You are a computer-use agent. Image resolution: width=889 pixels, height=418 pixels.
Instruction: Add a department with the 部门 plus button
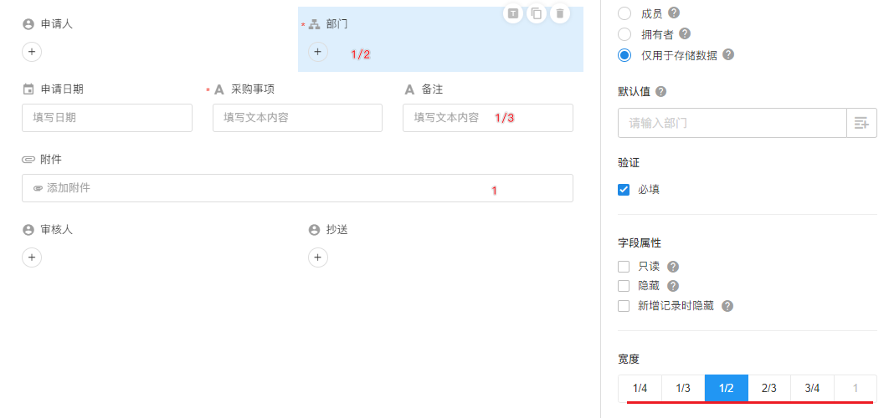click(317, 52)
